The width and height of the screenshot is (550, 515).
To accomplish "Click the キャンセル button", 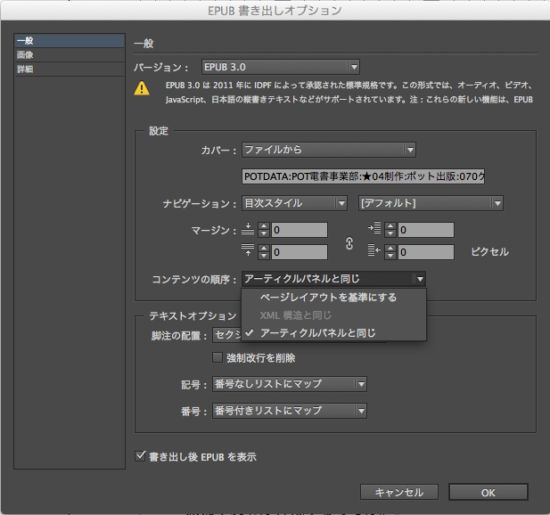I will 398,492.
